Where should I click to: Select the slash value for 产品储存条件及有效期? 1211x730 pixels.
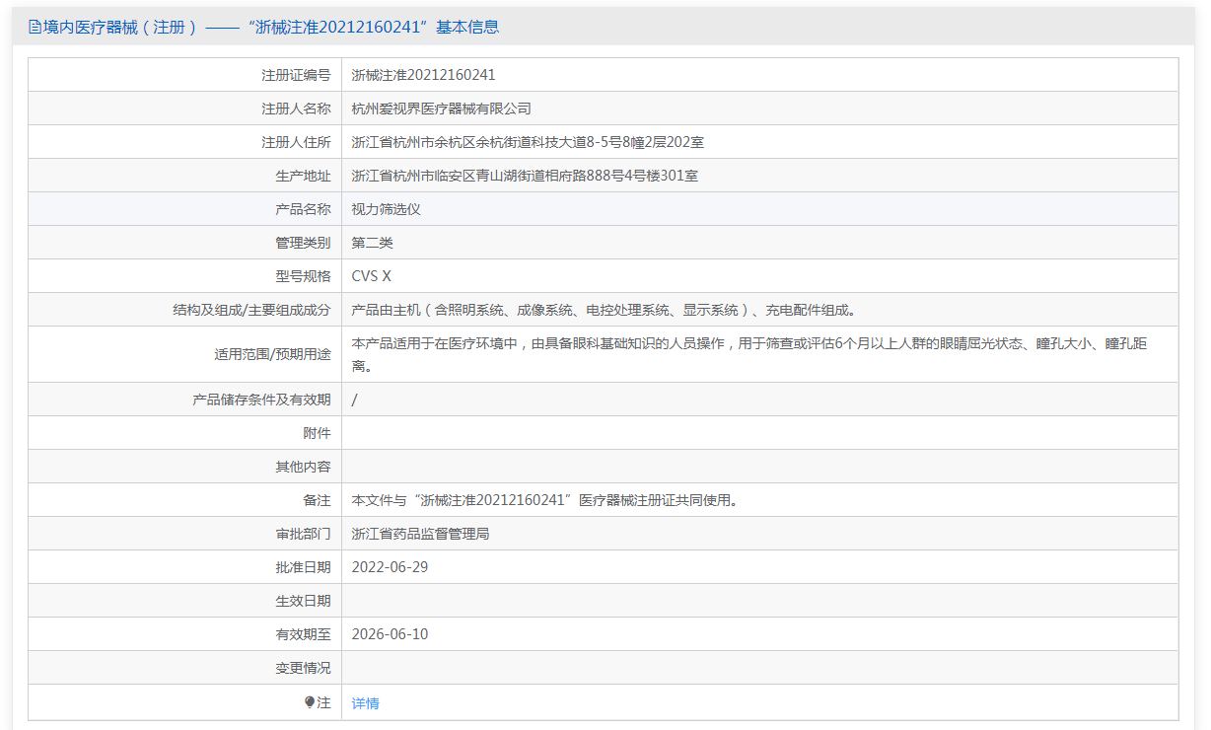pos(354,400)
